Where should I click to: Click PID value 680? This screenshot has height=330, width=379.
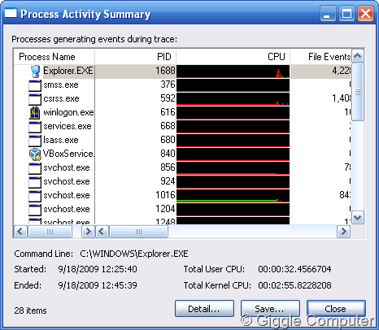[168, 140]
